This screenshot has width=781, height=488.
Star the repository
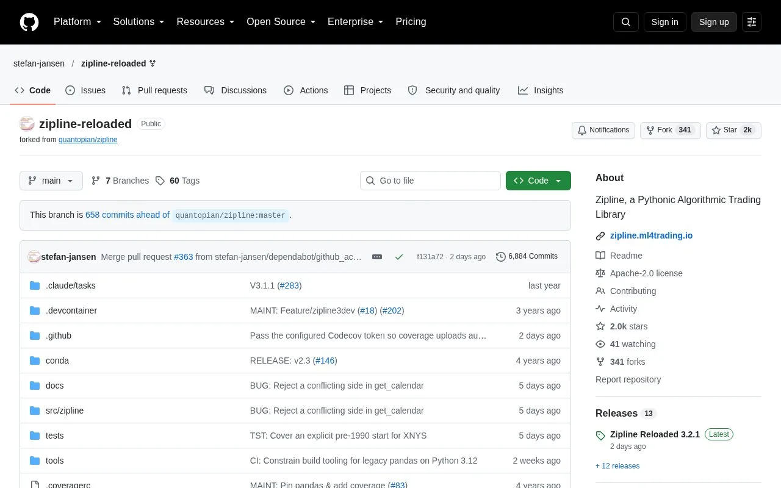(x=733, y=131)
